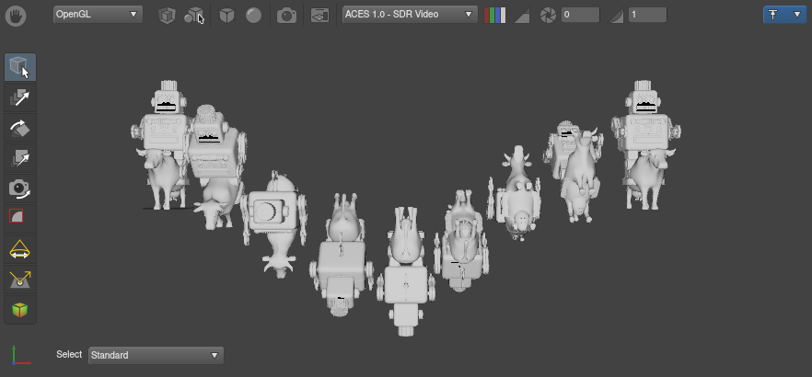Select the camera orbit tool
Screen dimensions: 812x377
coord(20,188)
